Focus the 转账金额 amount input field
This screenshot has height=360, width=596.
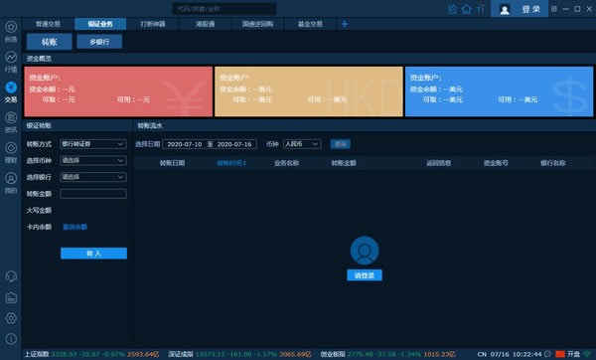click(x=93, y=194)
